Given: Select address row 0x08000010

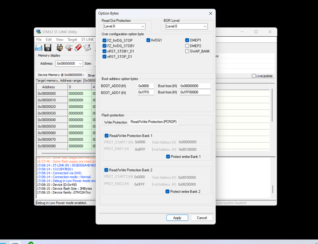Looking at the screenshot, I should point(52,100).
